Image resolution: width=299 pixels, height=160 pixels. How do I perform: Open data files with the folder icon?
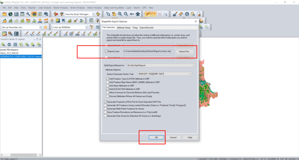tap(4, 14)
